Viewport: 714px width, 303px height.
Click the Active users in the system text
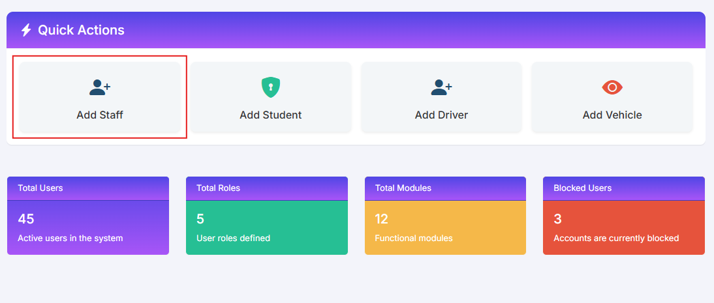(70, 238)
